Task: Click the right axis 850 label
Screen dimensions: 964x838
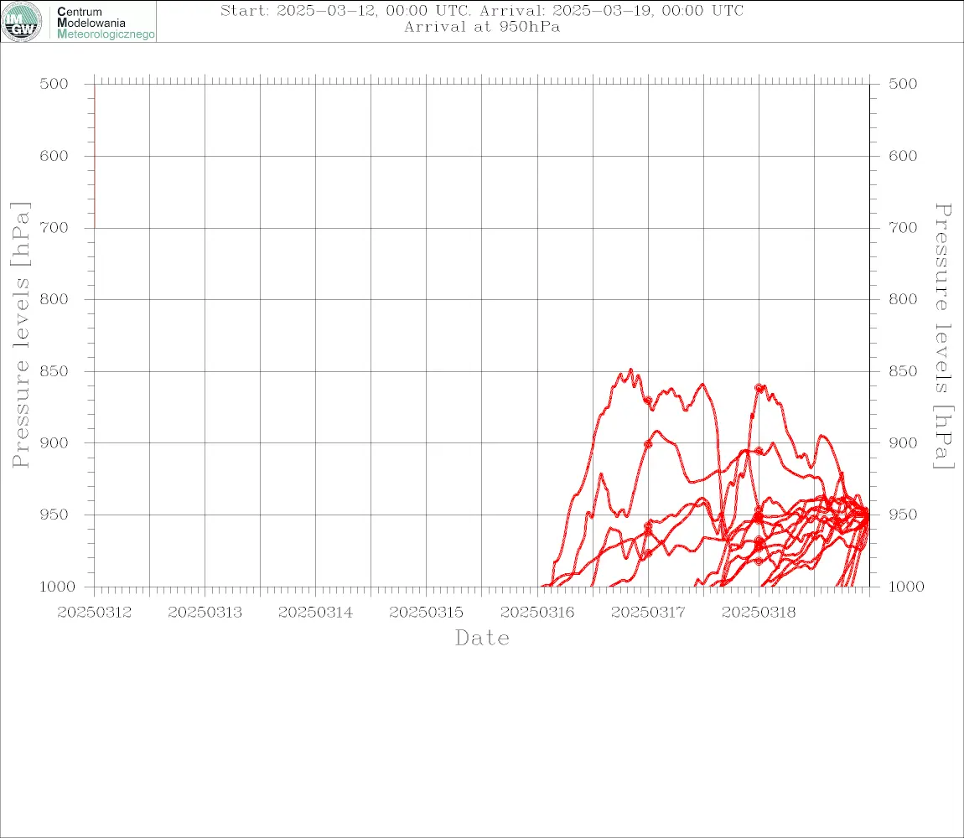Action: (x=903, y=371)
